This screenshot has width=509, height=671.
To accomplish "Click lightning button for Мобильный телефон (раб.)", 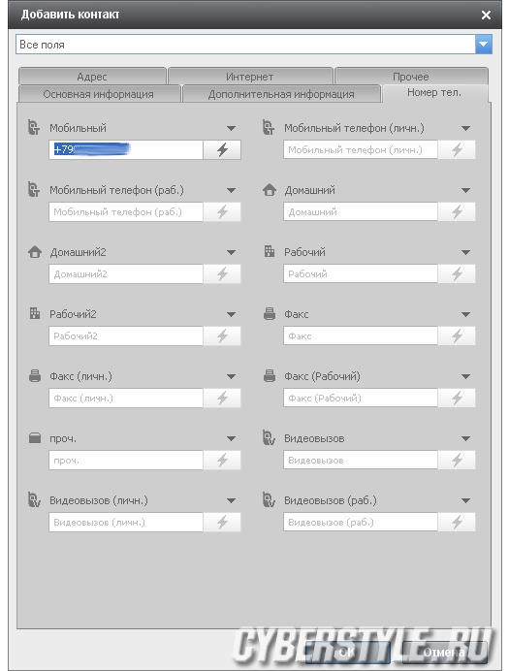I will [x=222, y=211].
